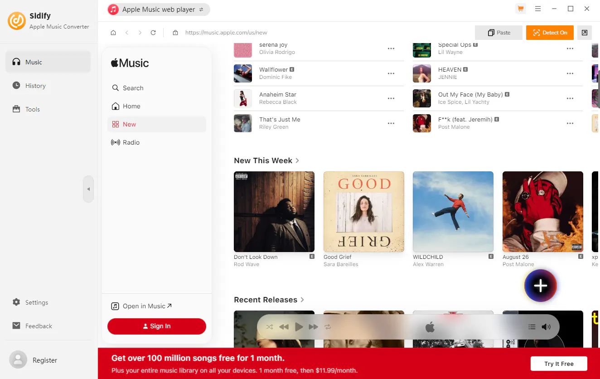Click the Try It Free button
This screenshot has height=379, width=600.
click(559, 364)
